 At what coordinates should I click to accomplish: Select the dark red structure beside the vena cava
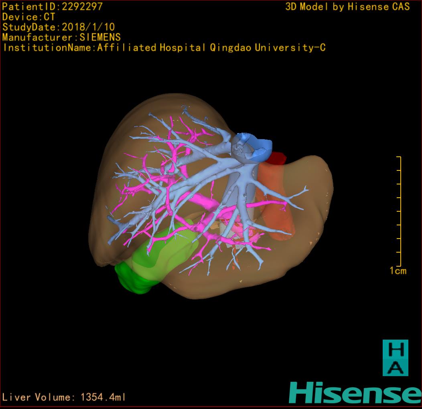(x=277, y=158)
